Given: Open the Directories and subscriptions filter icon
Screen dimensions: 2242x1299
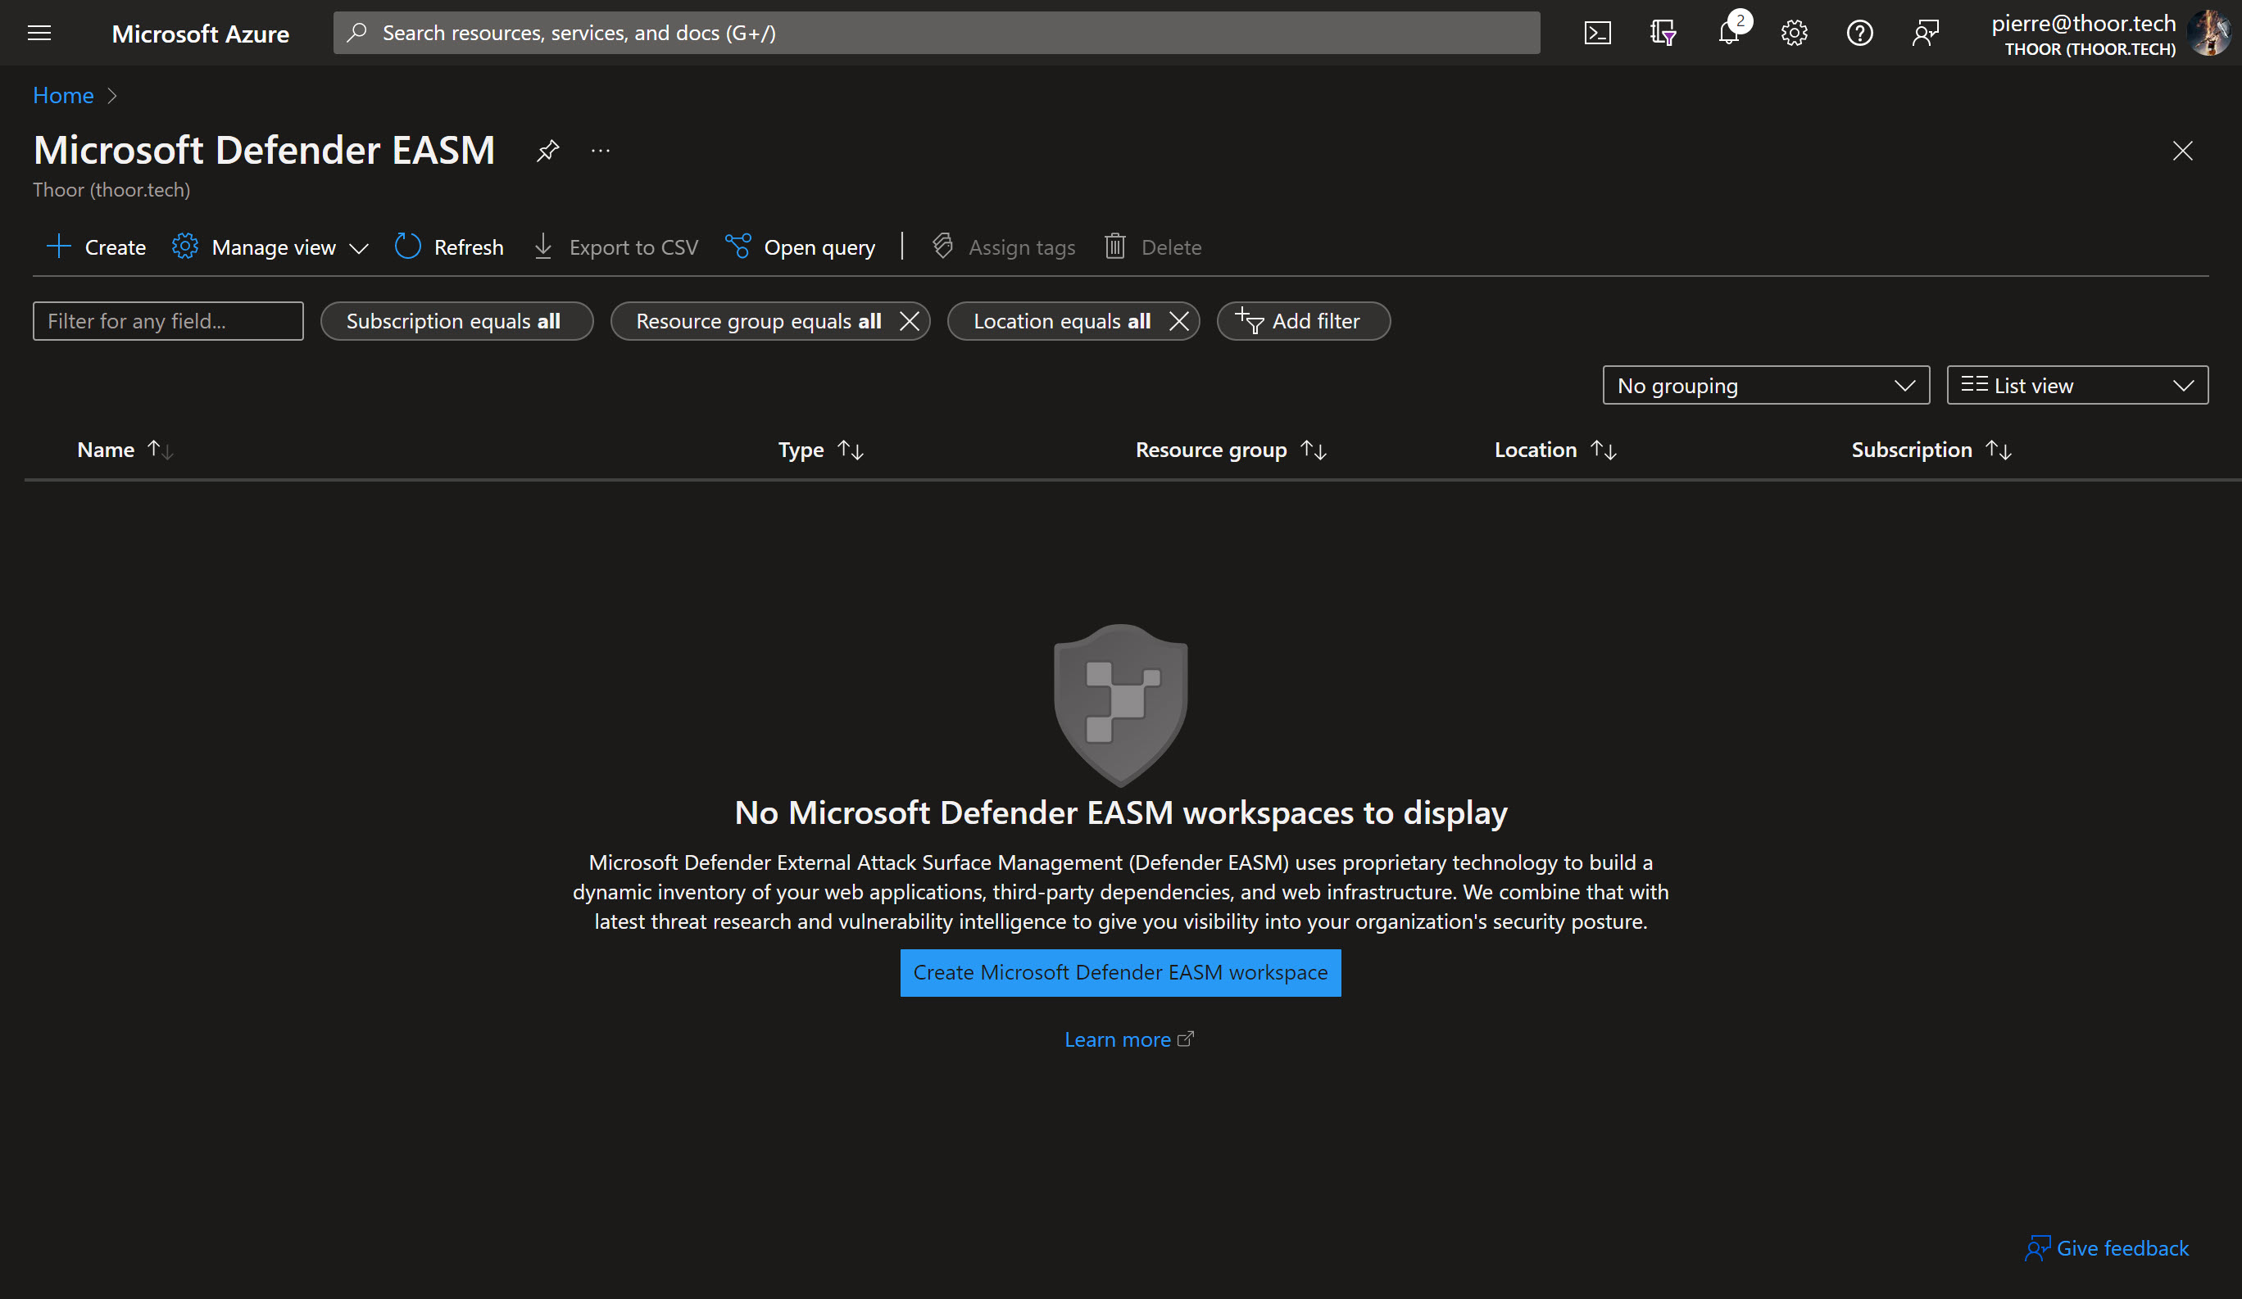Looking at the screenshot, I should coord(1663,33).
